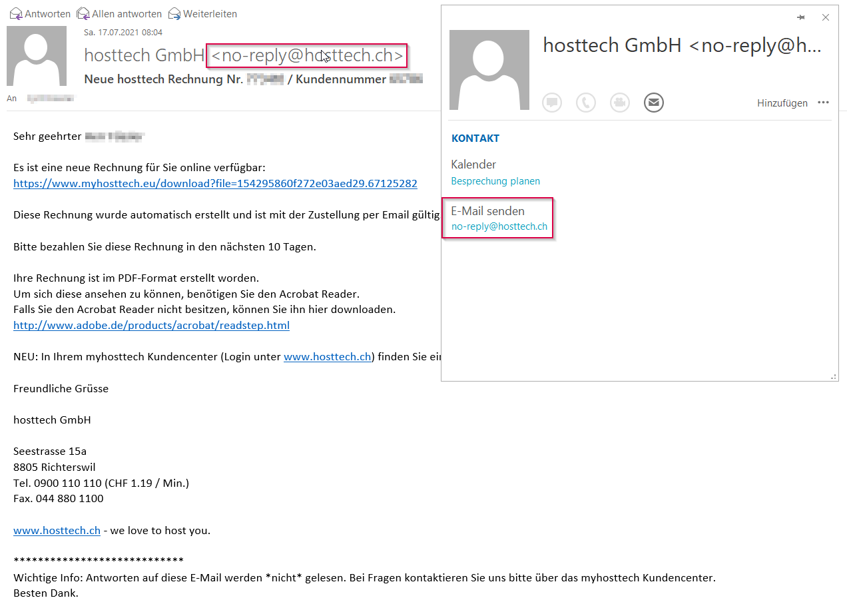847x612 pixels.
Task: Click the date 'Sa. 17.07.2021 08:04'
Action: pos(123,32)
